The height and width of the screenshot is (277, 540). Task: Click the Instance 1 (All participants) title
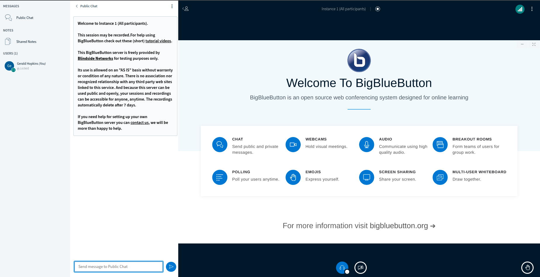(344, 9)
